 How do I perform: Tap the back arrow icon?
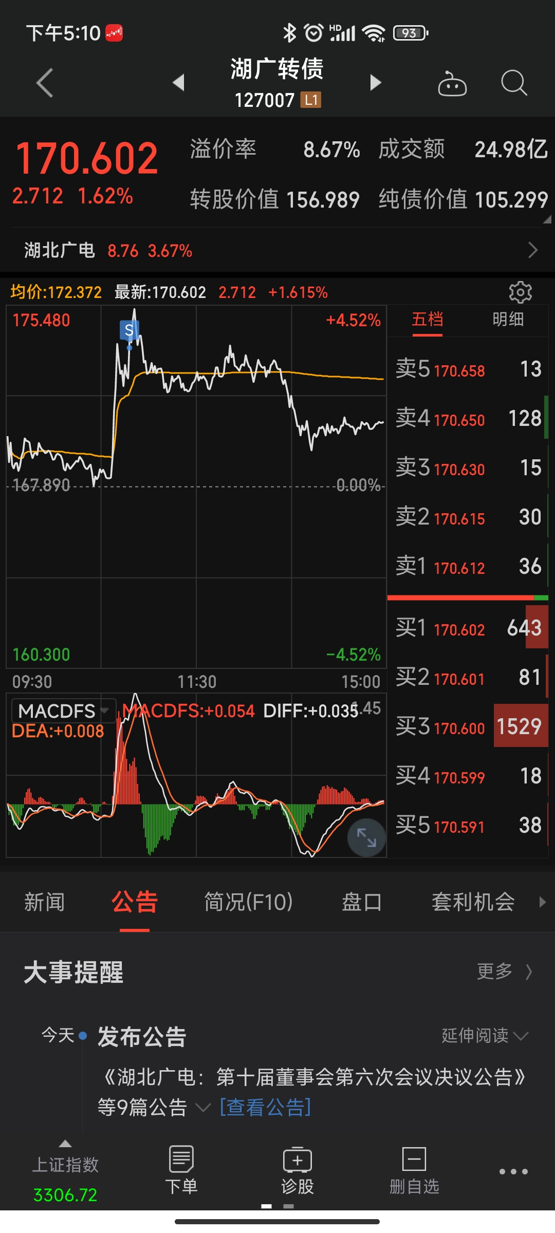pyautogui.click(x=45, y=83)
